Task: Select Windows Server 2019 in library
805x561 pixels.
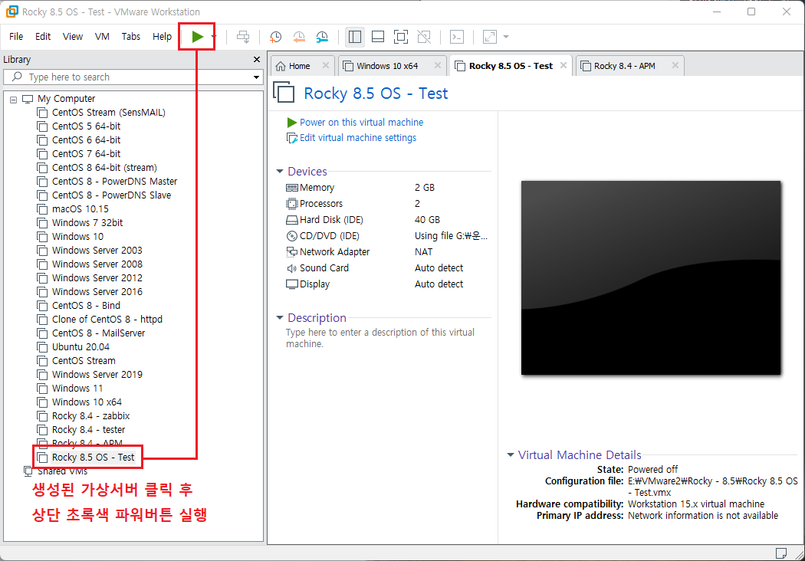Action: tap(97, 375)
